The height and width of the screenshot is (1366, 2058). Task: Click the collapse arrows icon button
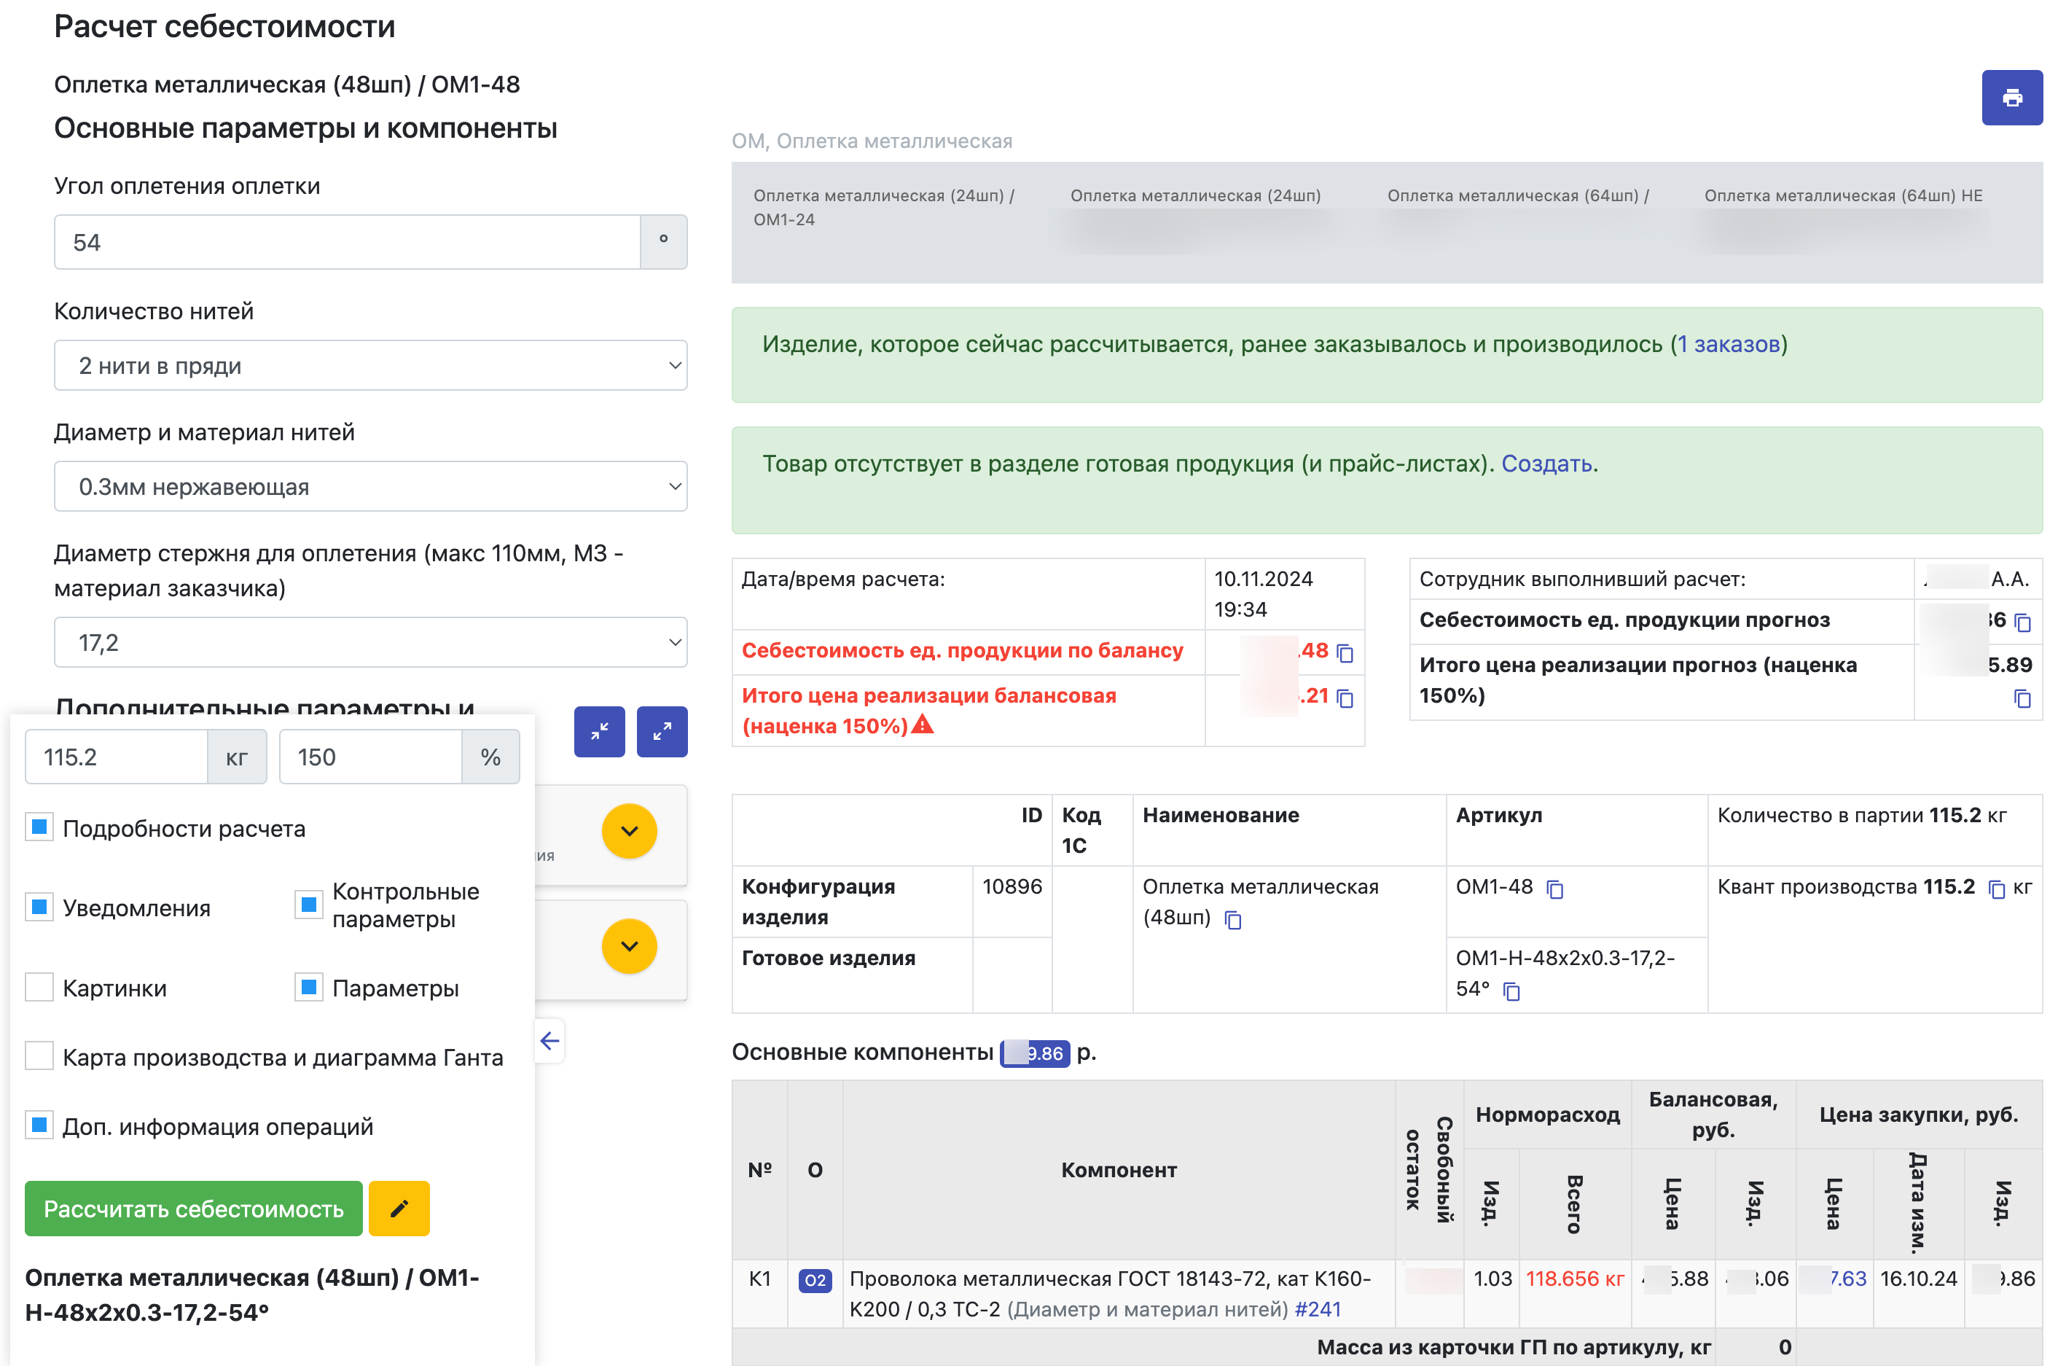[x=599, y=732]
